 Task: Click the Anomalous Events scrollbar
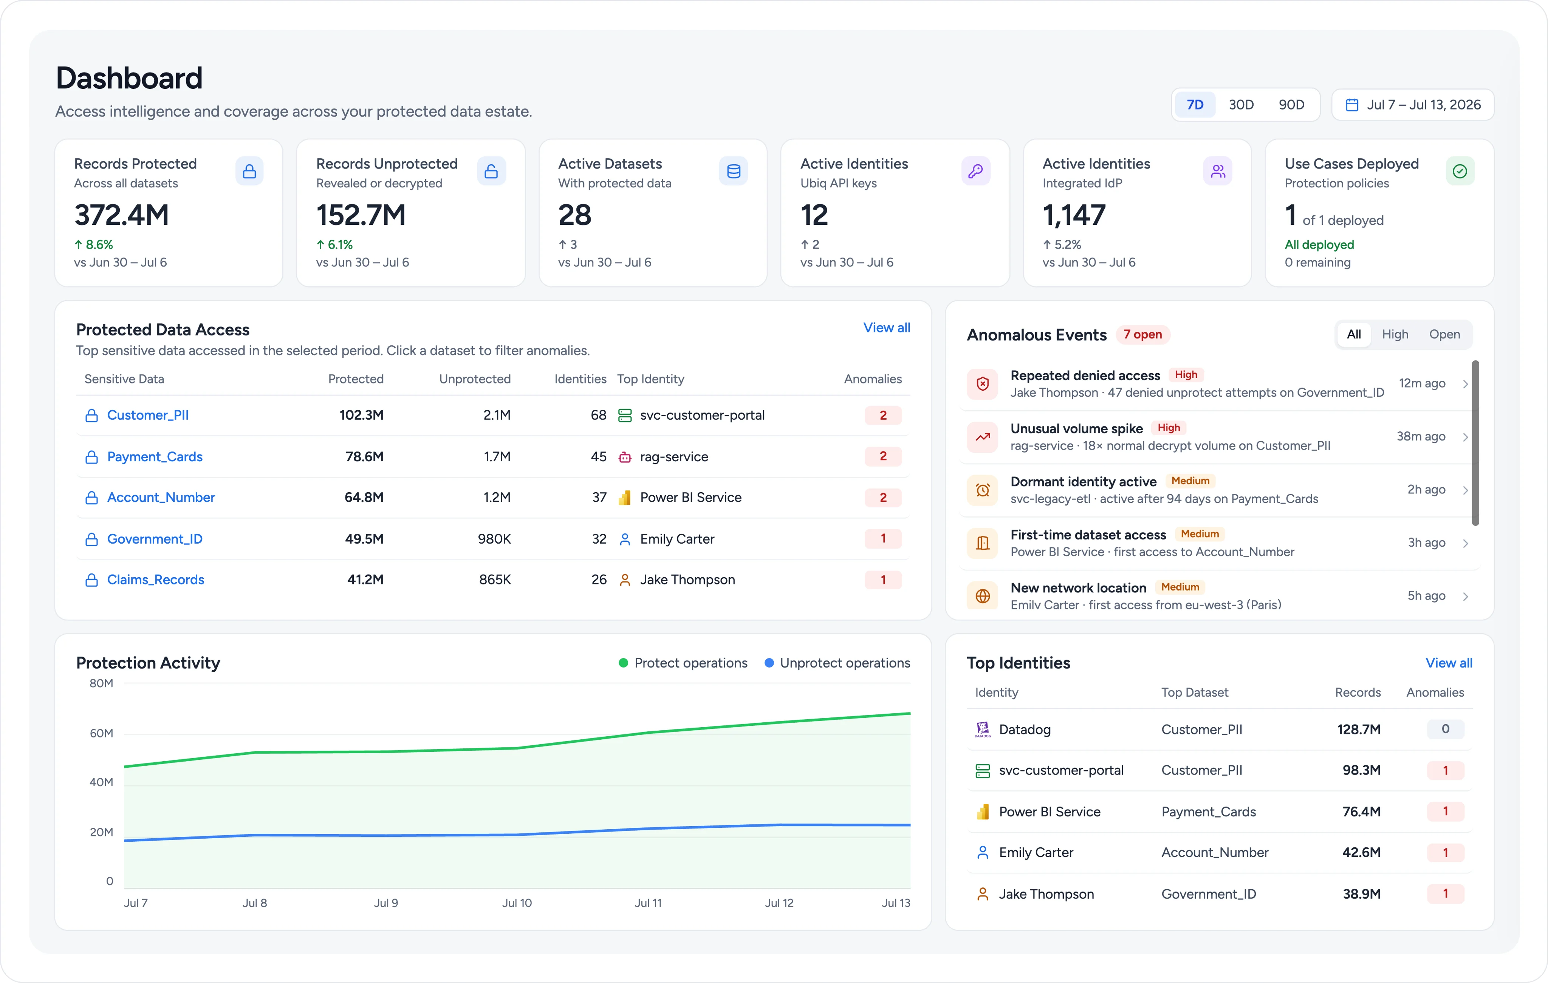[1475, 443]
